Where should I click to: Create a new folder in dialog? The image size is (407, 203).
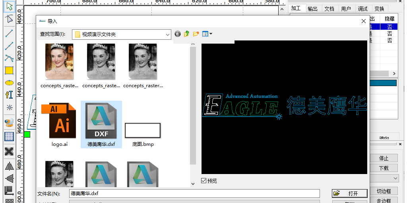[196, 34]
